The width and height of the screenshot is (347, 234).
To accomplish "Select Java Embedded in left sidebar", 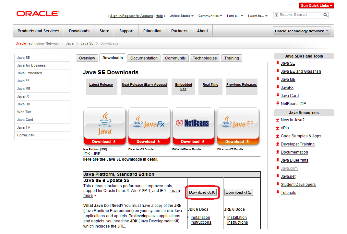I will click(x=42, y=73).
